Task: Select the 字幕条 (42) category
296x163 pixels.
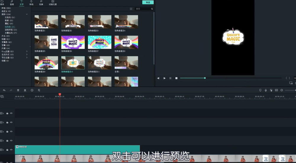Action: pyautogui.click(x=7, y=42)
